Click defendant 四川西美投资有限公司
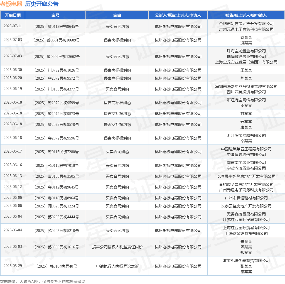Viewport: 285px width, 284px height. 246,92
